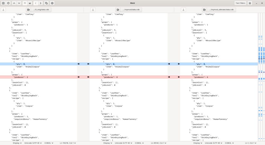Open Display dropdown in middle pane status bar
The image size is (265, 145).
(x=108, y=143)
